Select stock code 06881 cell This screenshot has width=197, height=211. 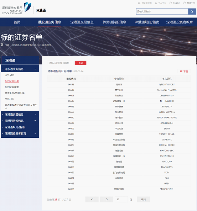(x=71, y=178)
